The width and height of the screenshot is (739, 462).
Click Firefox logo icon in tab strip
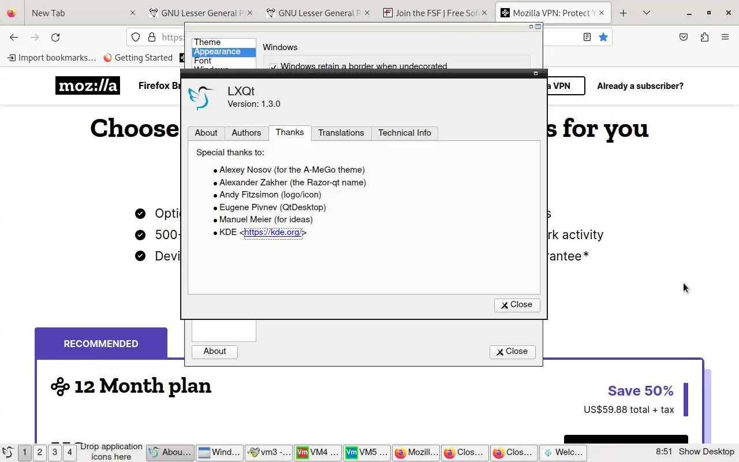(x=11, y=13)
